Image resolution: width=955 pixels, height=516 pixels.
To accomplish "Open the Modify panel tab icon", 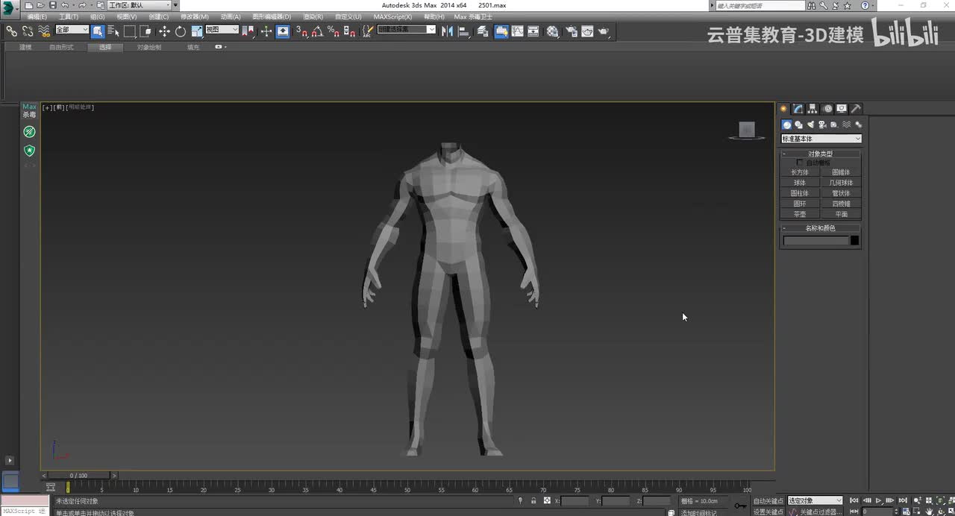I will [x=798, y=109].
